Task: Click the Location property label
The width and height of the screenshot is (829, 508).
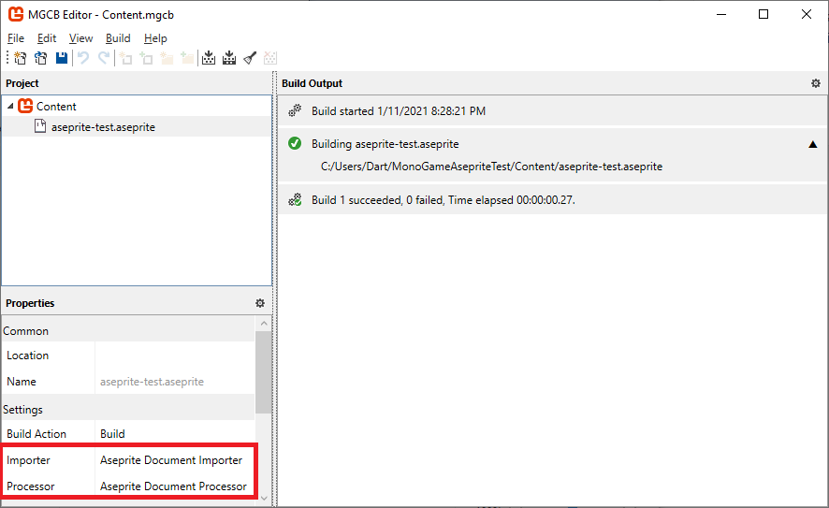Action: [x=27, y=356]
